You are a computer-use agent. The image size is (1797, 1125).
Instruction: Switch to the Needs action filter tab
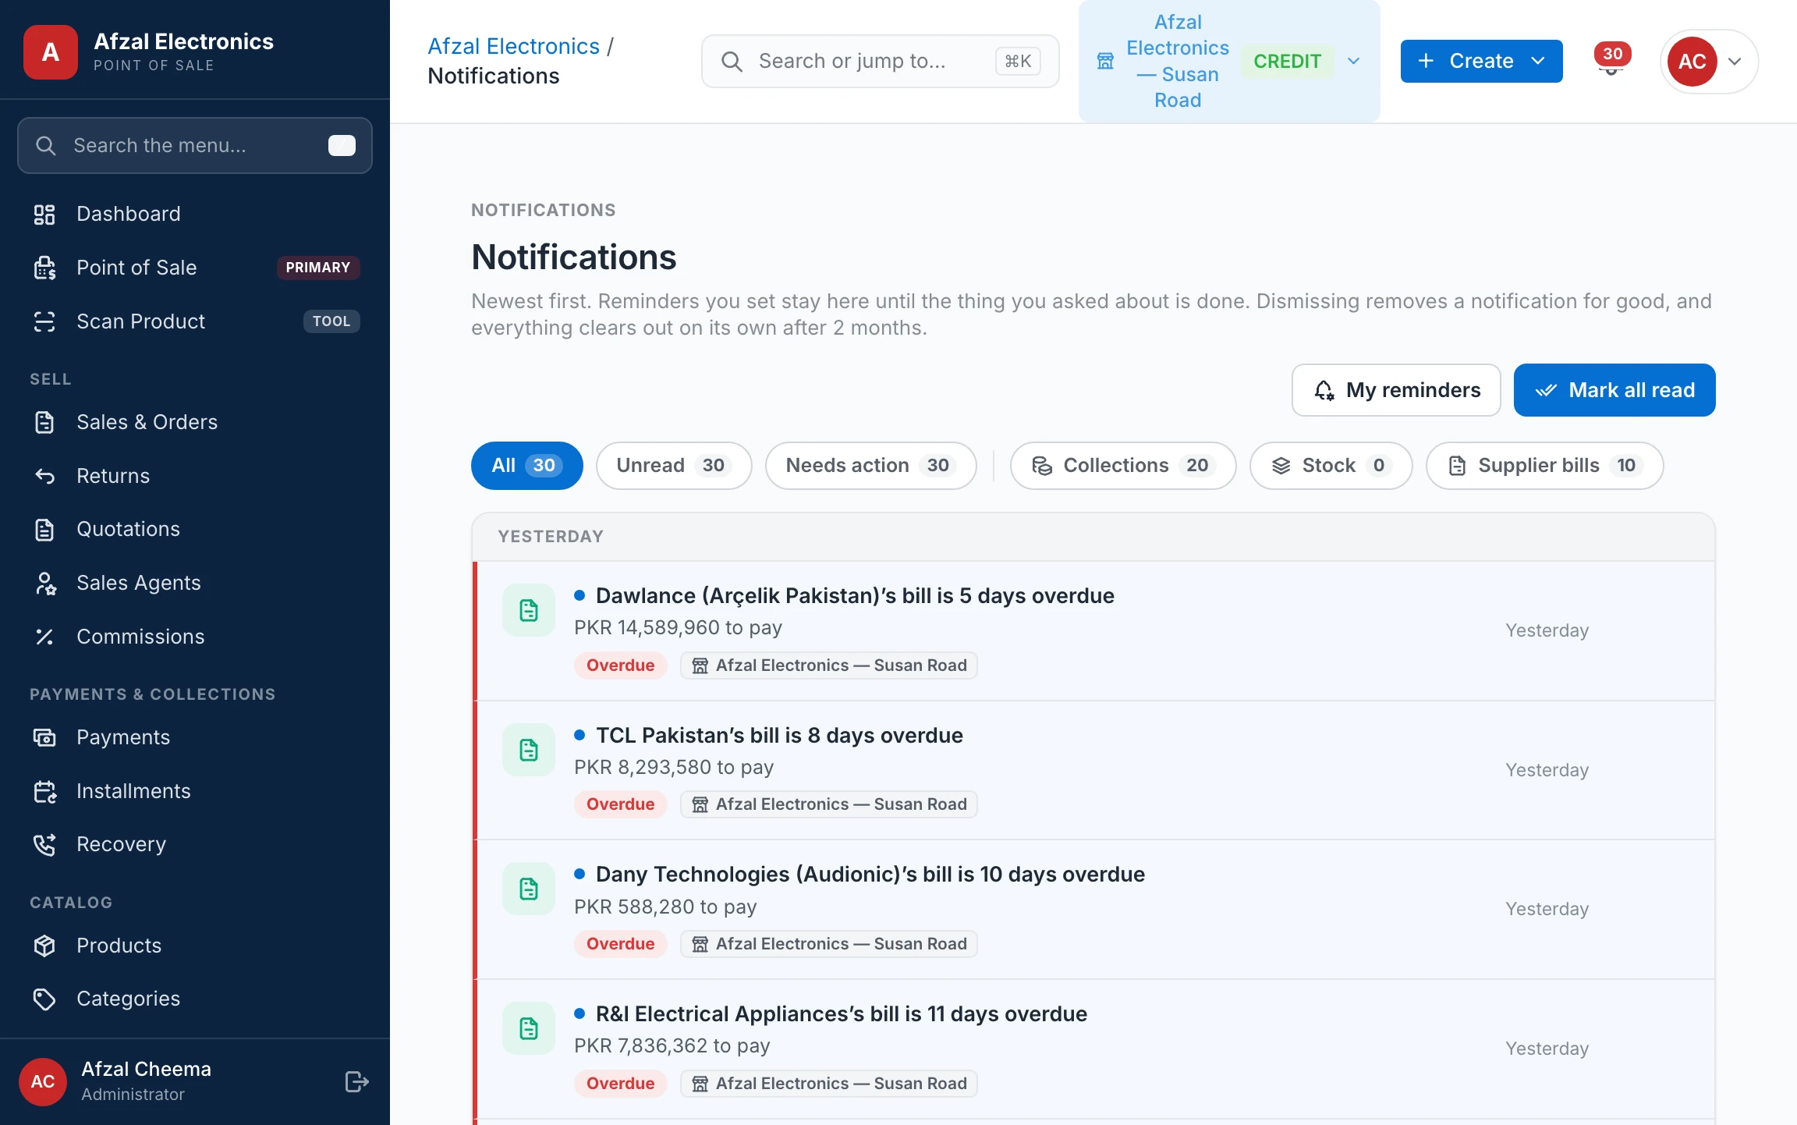pos(871,466)
